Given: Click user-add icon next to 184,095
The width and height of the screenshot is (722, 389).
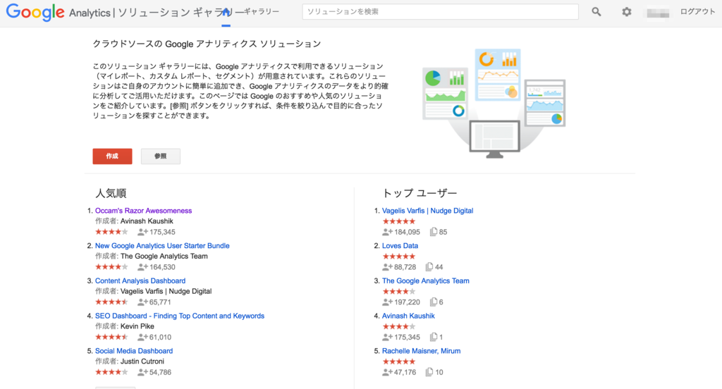Looking at the screenshot, I should click(387, 232).
